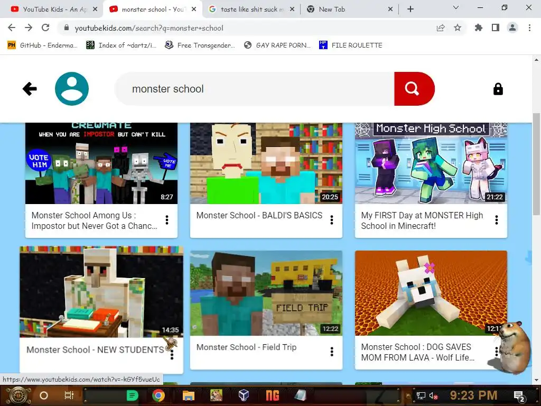This screenshot has height=406, width=541.
Task: Open Monster School - BALDI'S BASICS title
Action: click(x=259, y=215)
